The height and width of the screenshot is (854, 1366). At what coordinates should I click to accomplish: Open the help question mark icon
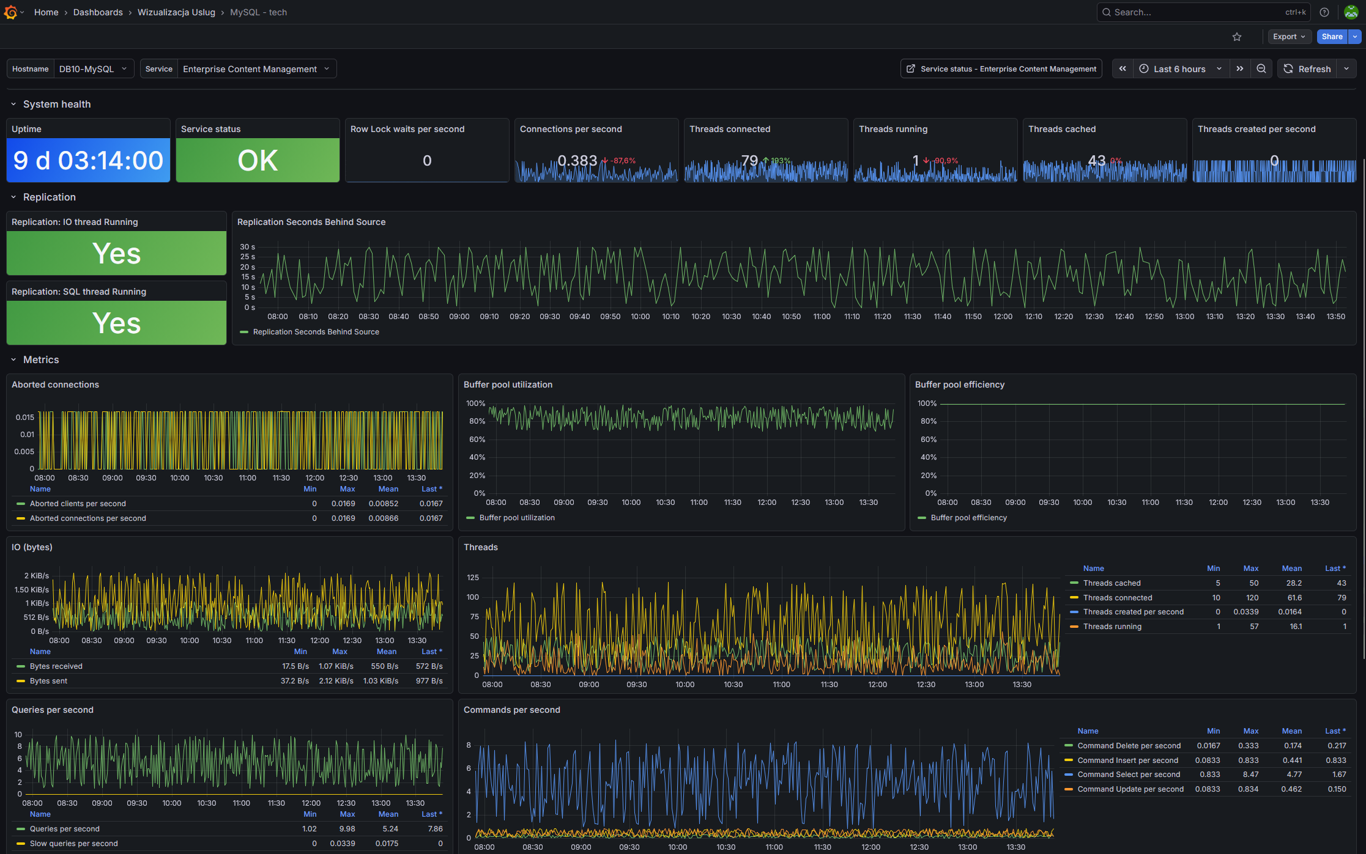[1324, 12]
